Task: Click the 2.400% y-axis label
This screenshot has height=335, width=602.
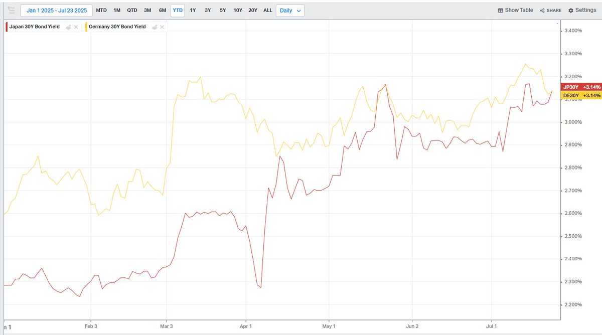Action: tap(573, 259)
